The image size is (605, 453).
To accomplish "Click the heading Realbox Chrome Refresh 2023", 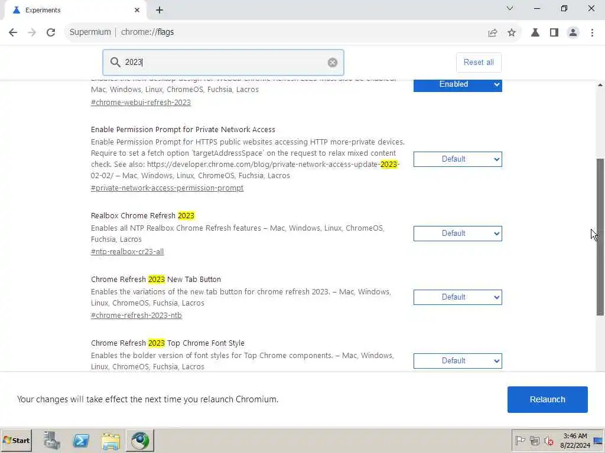I will pyautogui.click(x=143, y=216).
